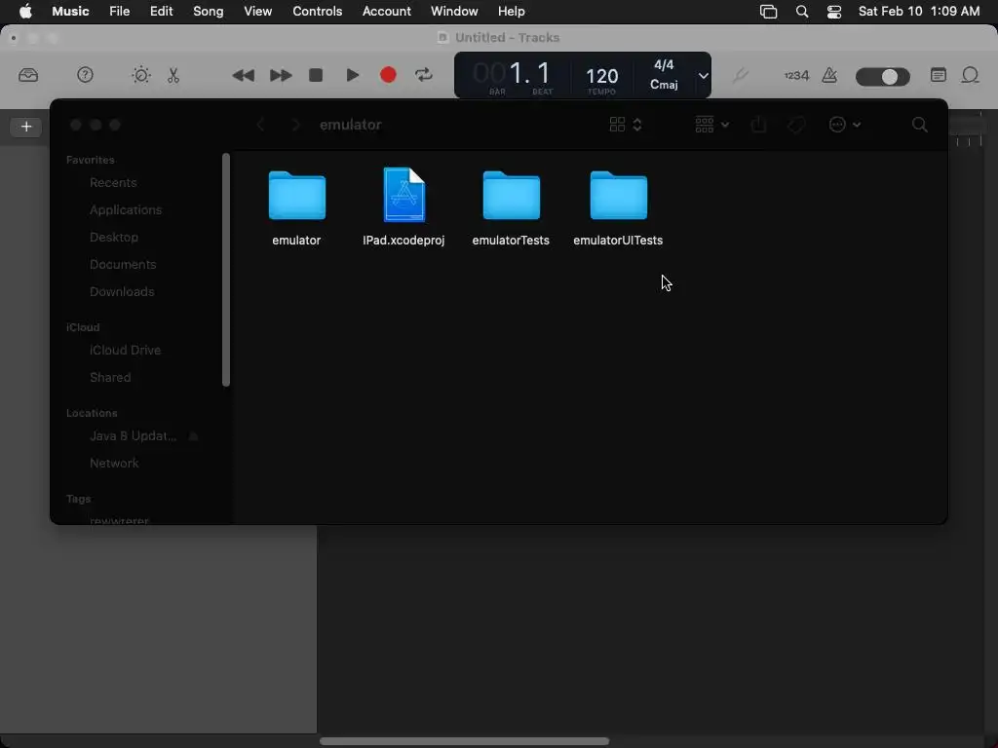Open the Window menu

coord(454,12)
